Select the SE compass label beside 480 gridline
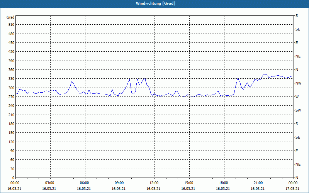Screen dimensions: 309x193 pos(298,29)
